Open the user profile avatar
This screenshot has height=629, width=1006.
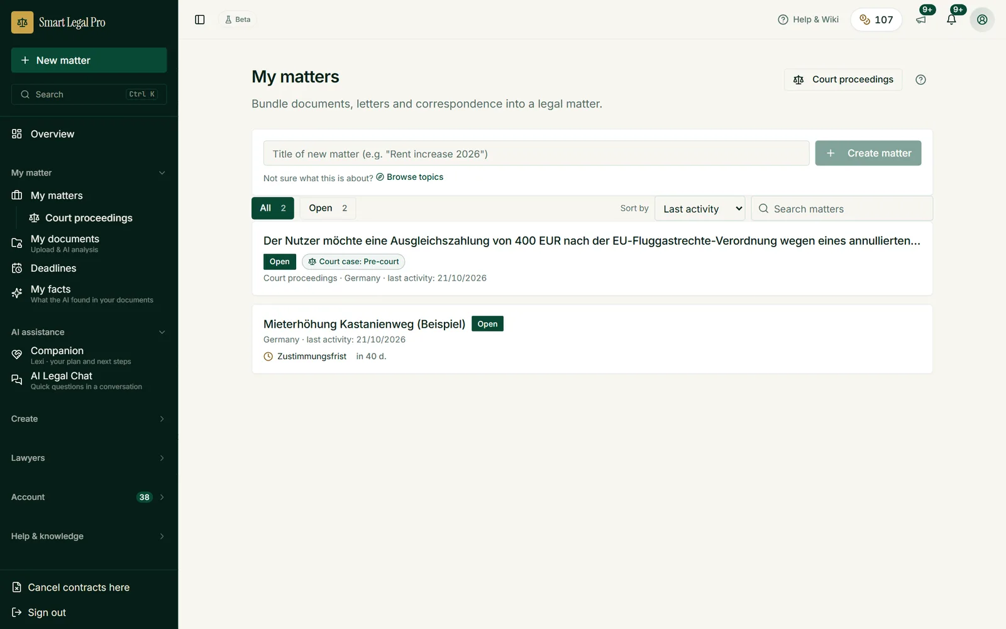pyautogui.click(x=982, y=19)
